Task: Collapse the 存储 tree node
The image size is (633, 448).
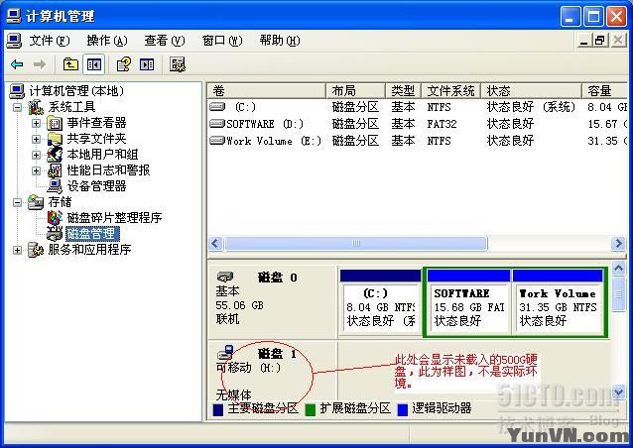Action: point(17,202)
